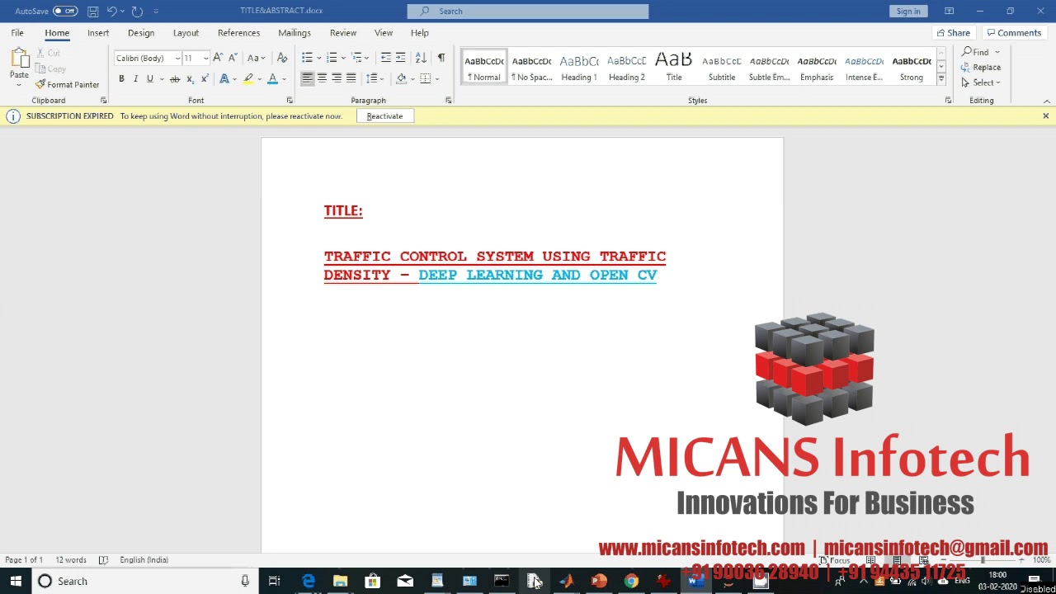Image resolution: width=1056 pixels, height=594 pixels.
Task: Open the Comments pane
Action: pos(1013,33)
